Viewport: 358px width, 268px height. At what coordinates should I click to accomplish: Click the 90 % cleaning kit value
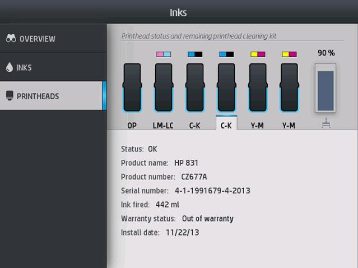(x=326, y=53)
